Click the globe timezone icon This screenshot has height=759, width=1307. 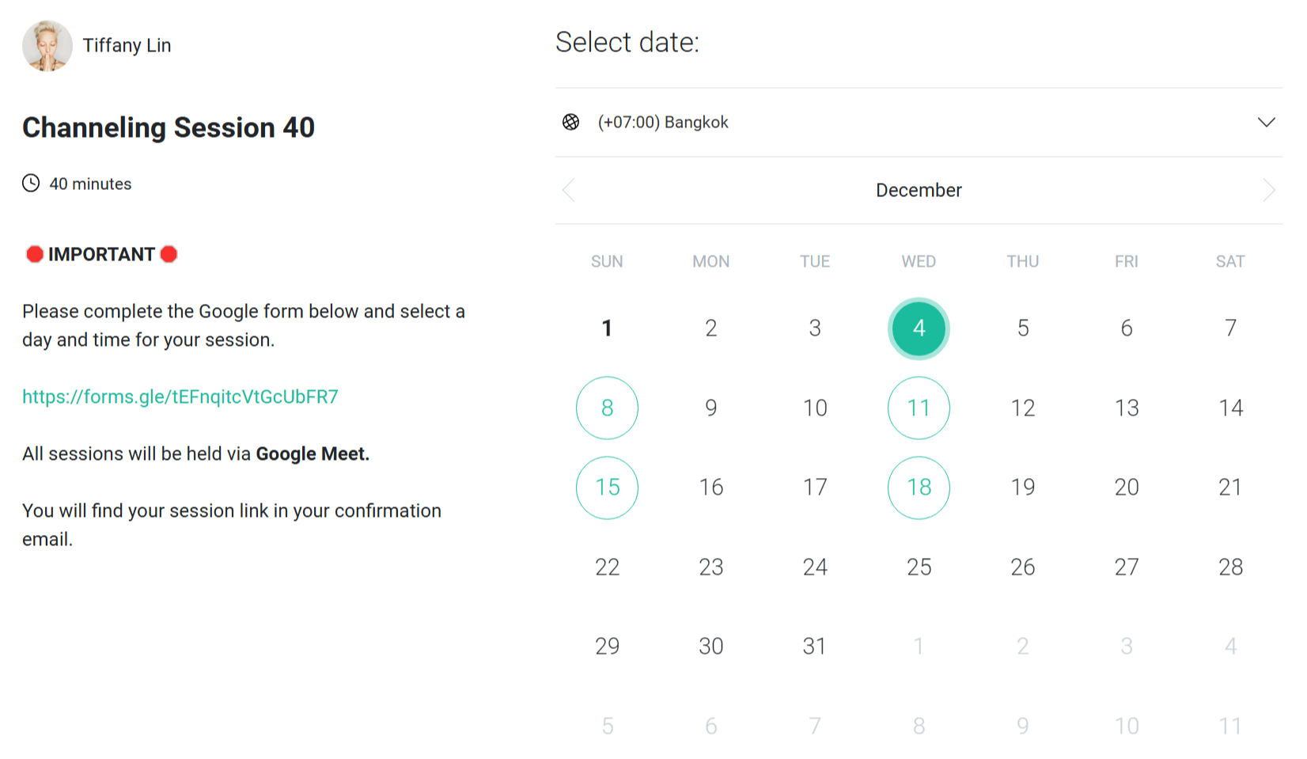pyautogui.click(x=570, y=122)
